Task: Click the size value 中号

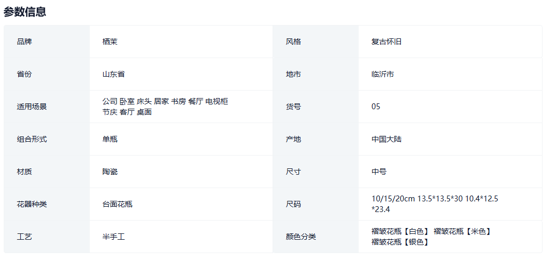Action: tap(379, 172)
